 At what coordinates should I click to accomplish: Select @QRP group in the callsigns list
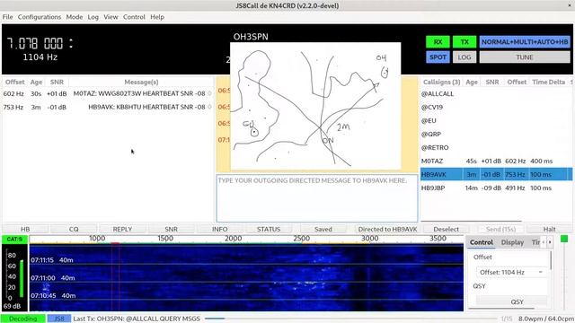(x=496, y=134)
